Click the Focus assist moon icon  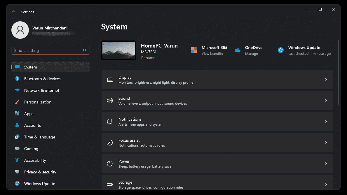click(110, 142)
